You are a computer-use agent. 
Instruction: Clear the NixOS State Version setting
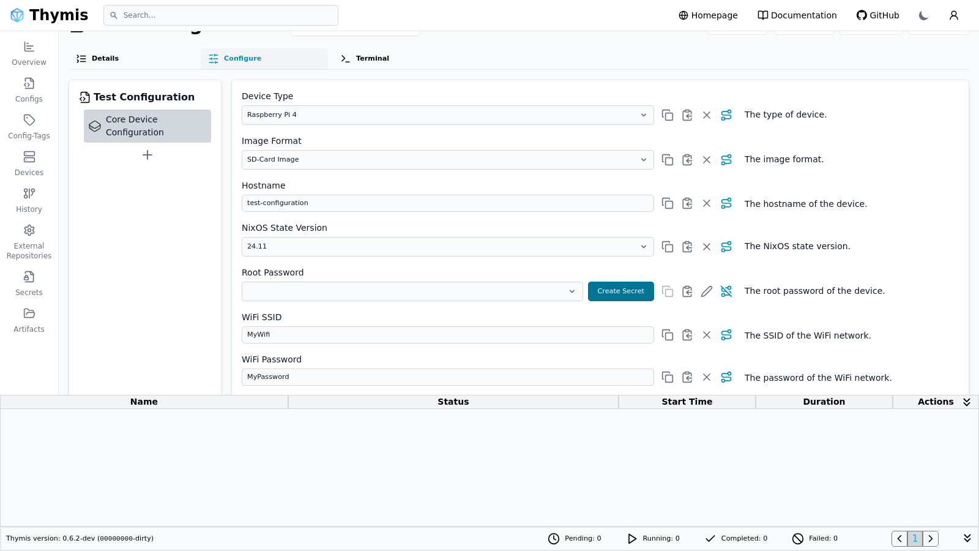point(707,247)
